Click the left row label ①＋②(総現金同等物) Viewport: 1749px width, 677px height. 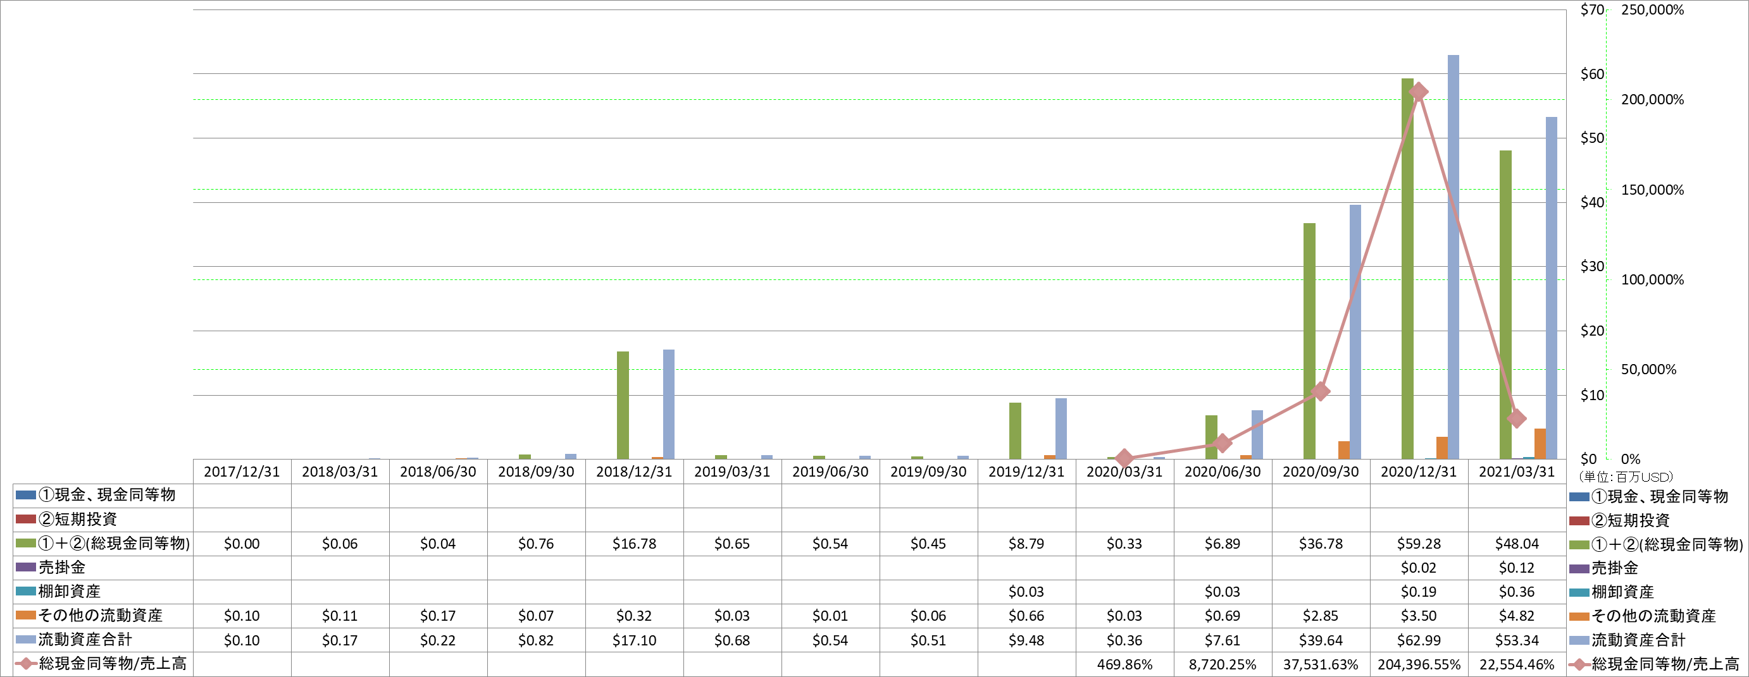[114, 544]
